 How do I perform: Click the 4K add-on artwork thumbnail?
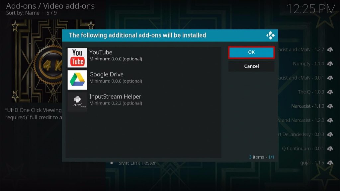[x=37, y=61]
